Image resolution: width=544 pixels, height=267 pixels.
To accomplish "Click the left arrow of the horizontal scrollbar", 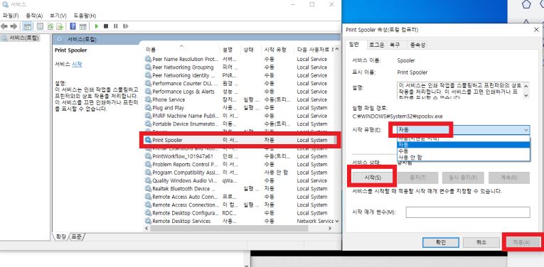I will coord(147,229).
